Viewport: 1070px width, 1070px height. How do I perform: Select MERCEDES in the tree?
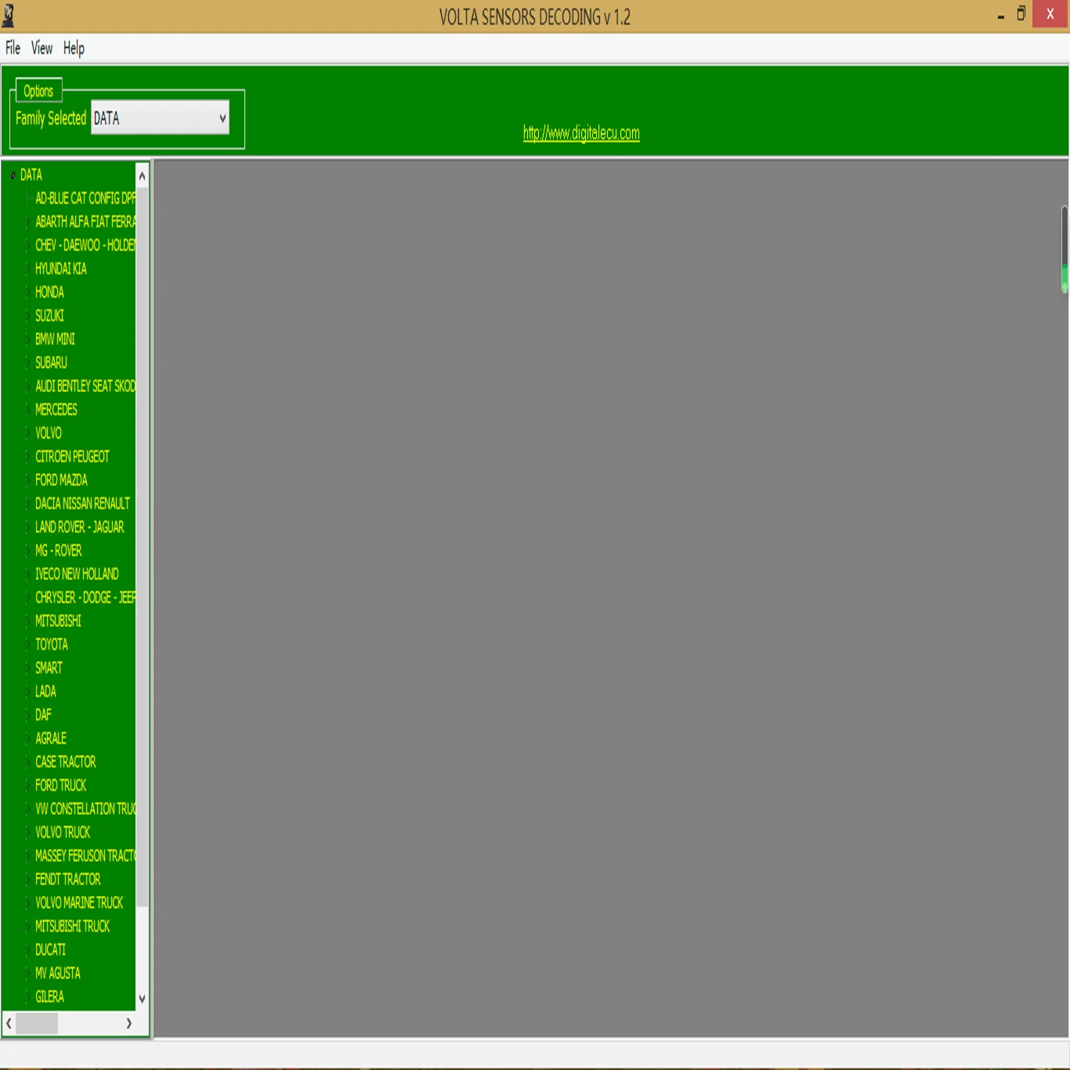pos(56,410)
